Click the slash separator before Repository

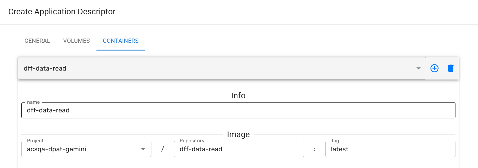163,149
